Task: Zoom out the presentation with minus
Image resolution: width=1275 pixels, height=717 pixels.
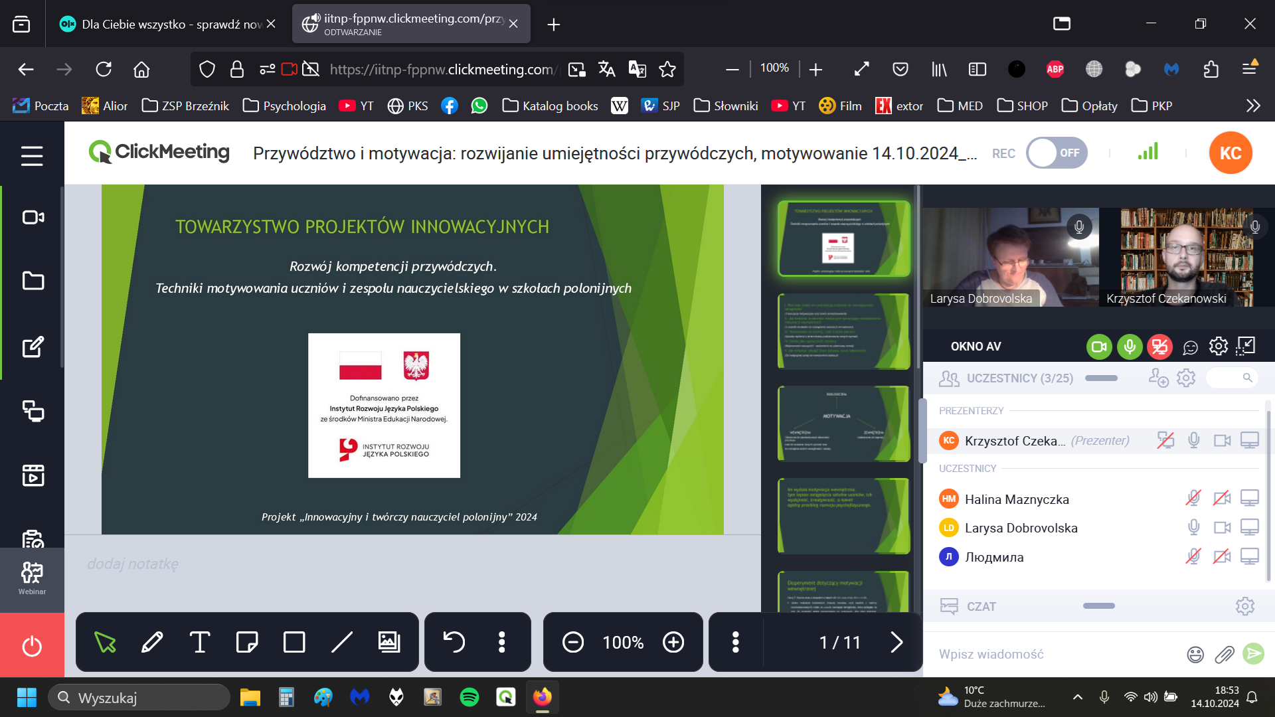Action: [573, 642]
